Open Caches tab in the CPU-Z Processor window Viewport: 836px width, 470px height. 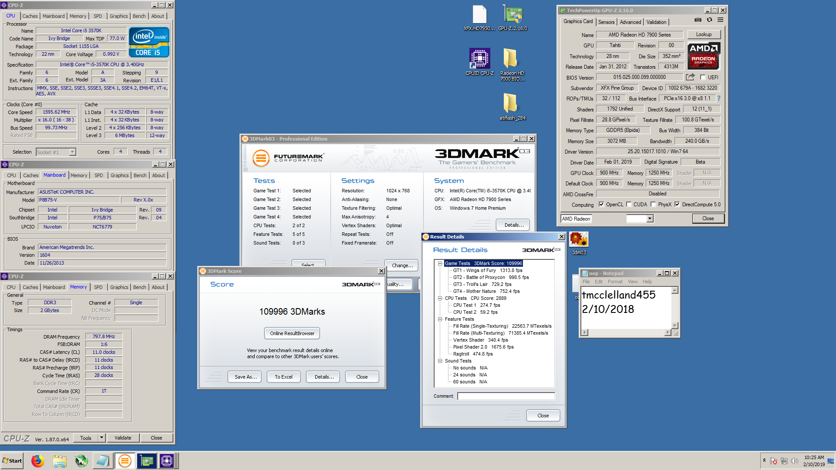(x=30, y=16)
